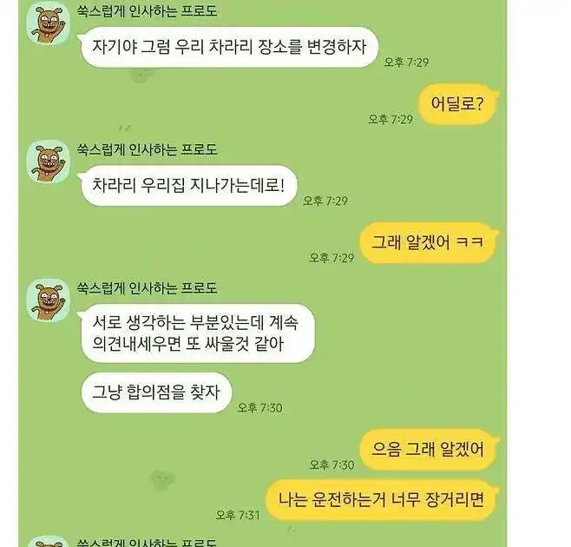Select the yellow 그래 알겠어 ㅋㅋ bubble
Viewport: 571px width, 547px height.
click(429, 243)
